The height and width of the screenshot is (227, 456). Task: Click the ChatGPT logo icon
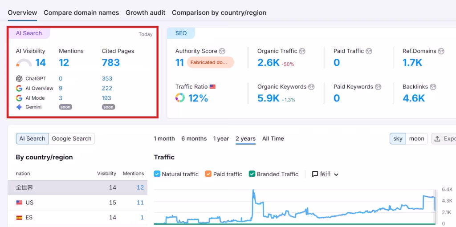(19, 78)
